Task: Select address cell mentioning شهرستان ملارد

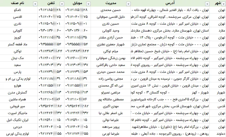Action: pyautogui.click(x=170, y=31)
